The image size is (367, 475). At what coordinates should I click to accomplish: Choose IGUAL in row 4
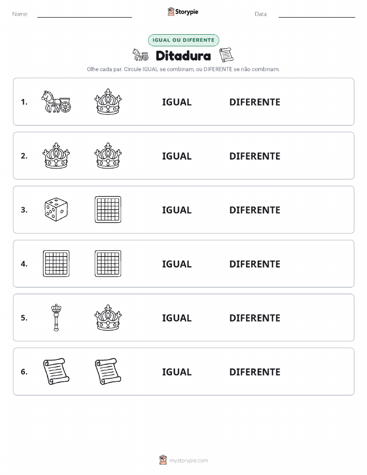click(177, 264)
